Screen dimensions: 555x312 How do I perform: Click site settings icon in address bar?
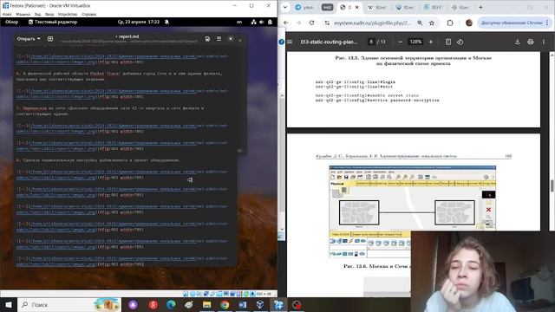[328, 23]
